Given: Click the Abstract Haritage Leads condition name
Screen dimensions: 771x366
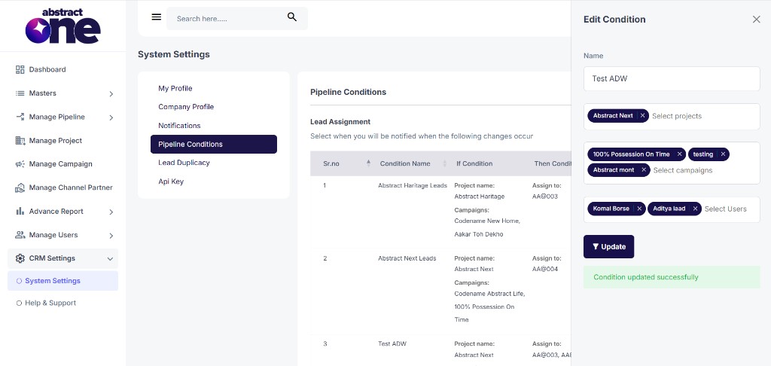Looking at the screenshot, I should [x=413, y=185].
